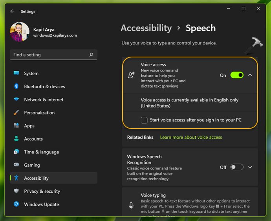The image size is (271, 221).
Task: Click the Windows Update icon
Action: (16, 204)
